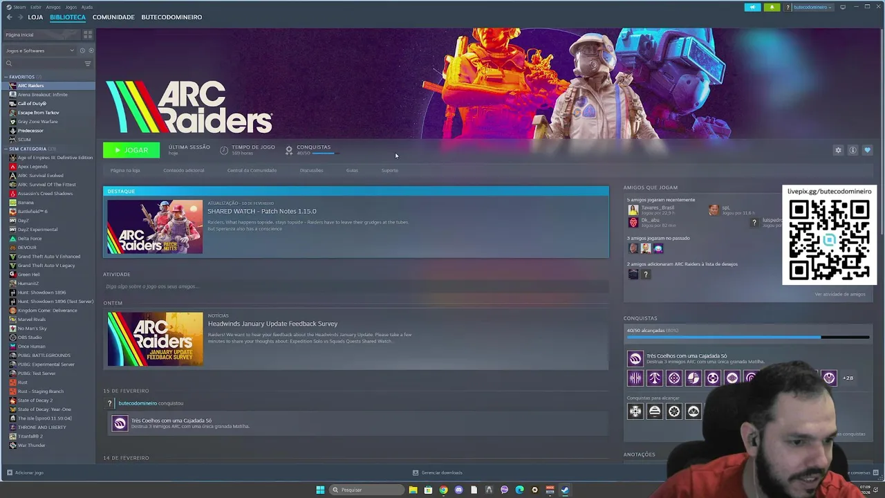Open File Explorer from the taskbar
The height and width of the screenshot is (498, 885).
pos(413,490)
